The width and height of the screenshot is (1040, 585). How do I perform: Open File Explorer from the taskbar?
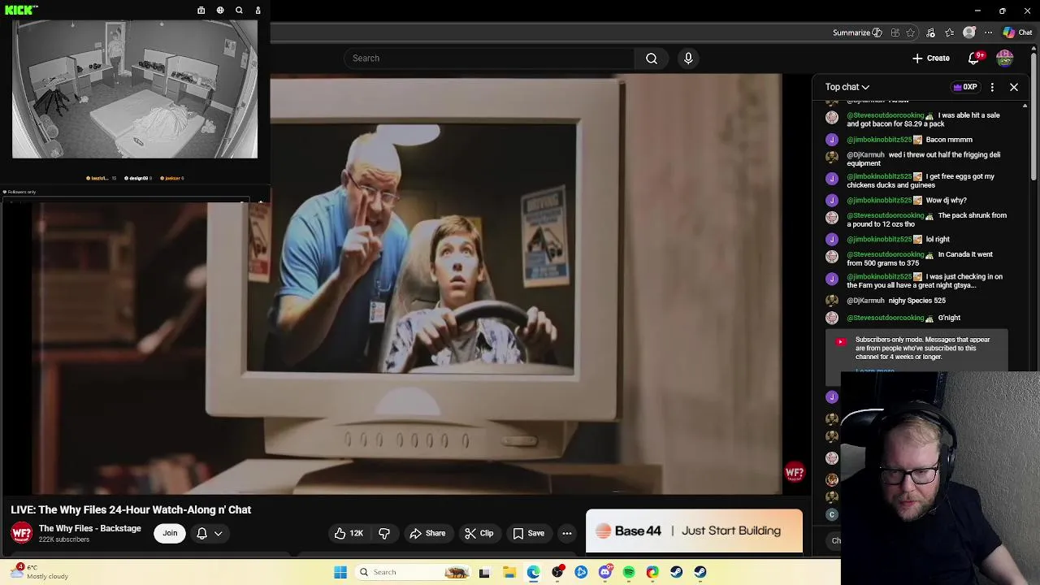point(509,572)
